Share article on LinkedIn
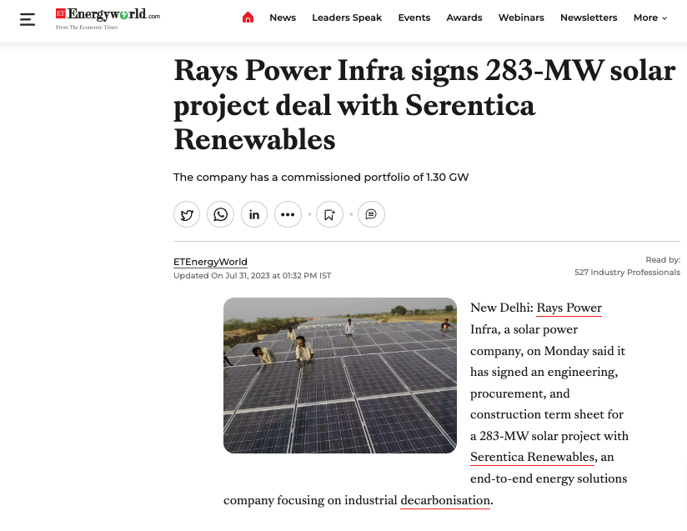The image size is (687, 531). [x=254, y=214]
